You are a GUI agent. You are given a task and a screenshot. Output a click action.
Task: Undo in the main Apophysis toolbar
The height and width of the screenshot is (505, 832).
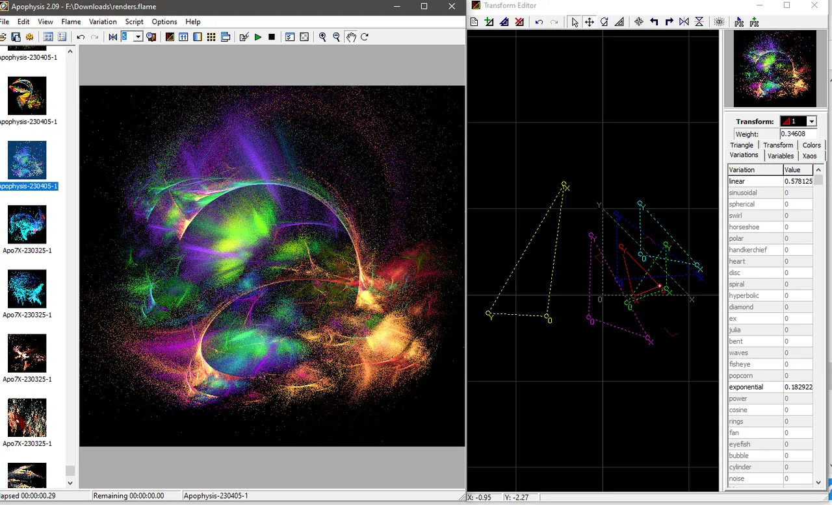pos(81,37)
